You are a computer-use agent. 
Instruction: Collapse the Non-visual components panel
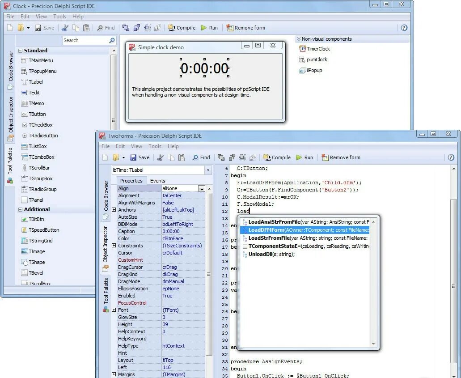coord(299,39)
